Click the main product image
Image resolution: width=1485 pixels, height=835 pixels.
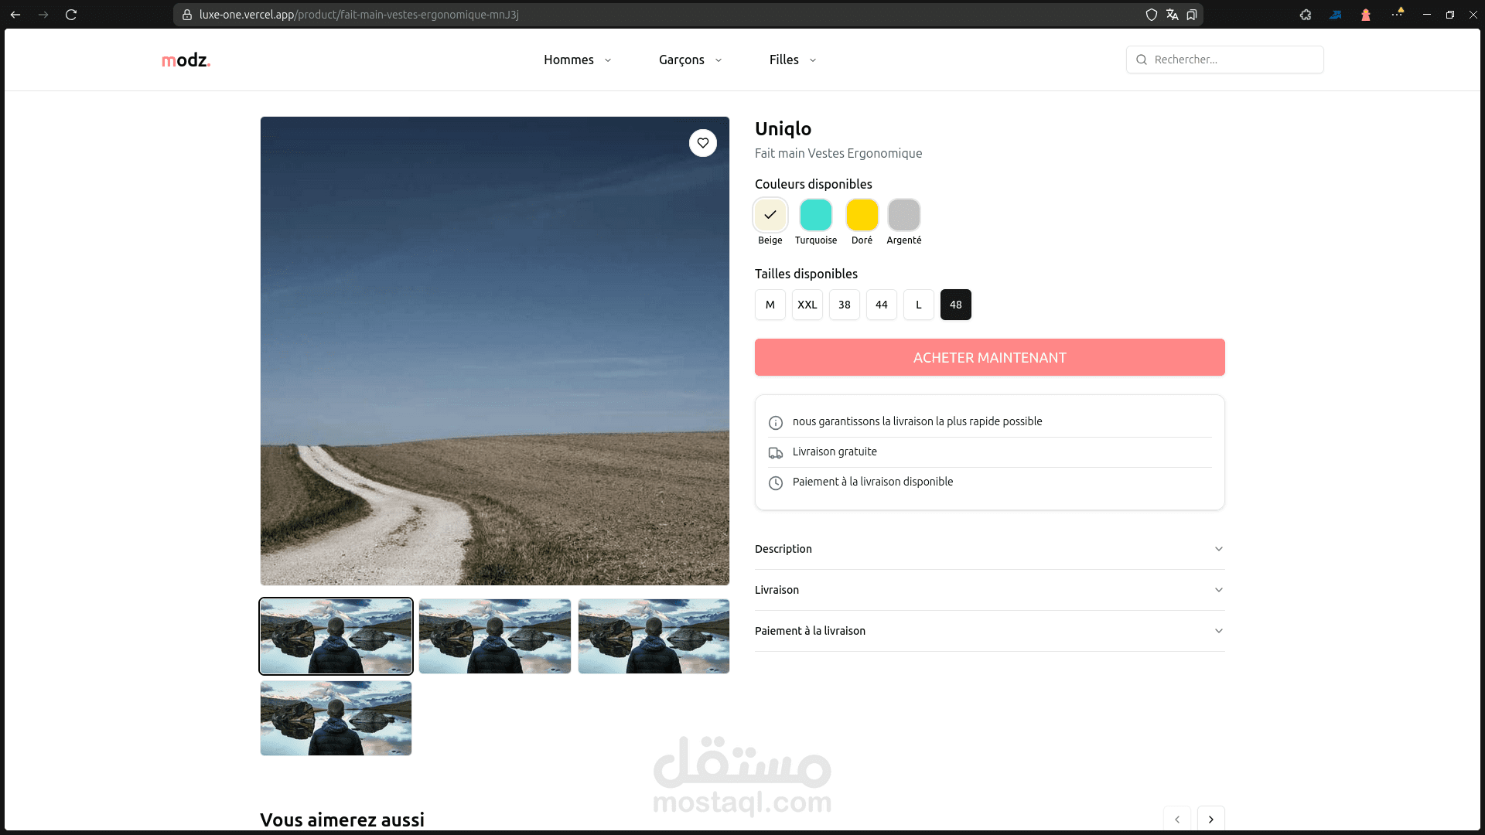[495, 351]
